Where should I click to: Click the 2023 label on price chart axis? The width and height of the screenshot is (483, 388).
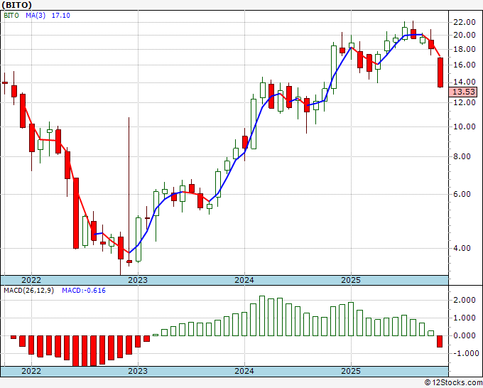click(x=138, y=280)
